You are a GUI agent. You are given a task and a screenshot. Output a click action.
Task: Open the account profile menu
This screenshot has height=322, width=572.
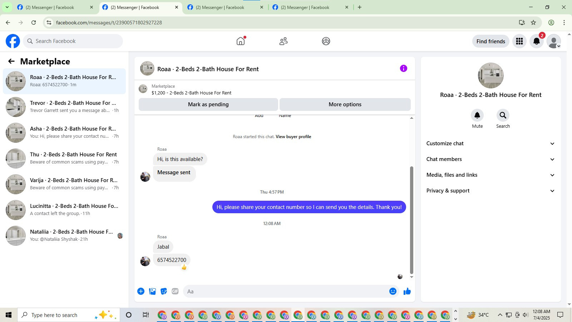(554, 41)
